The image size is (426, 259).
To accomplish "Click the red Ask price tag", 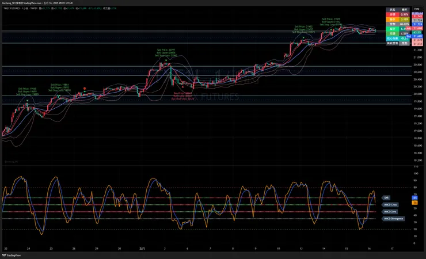I will [409, 29].
